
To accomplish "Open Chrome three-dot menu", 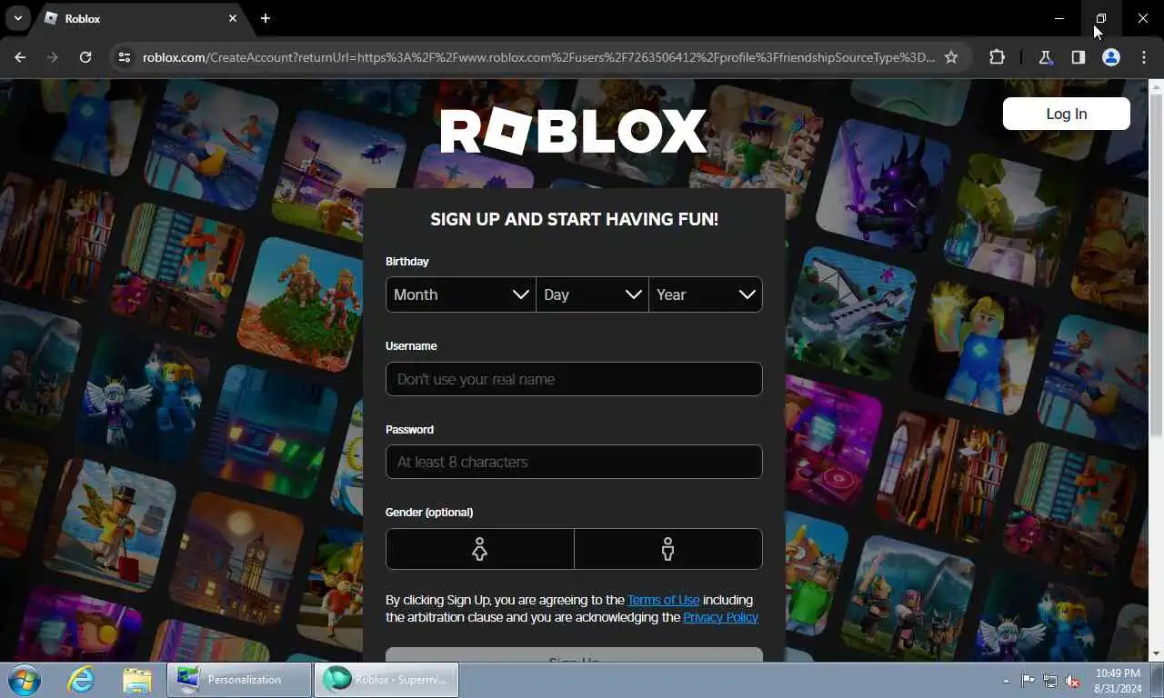I will click(1143, 57).
